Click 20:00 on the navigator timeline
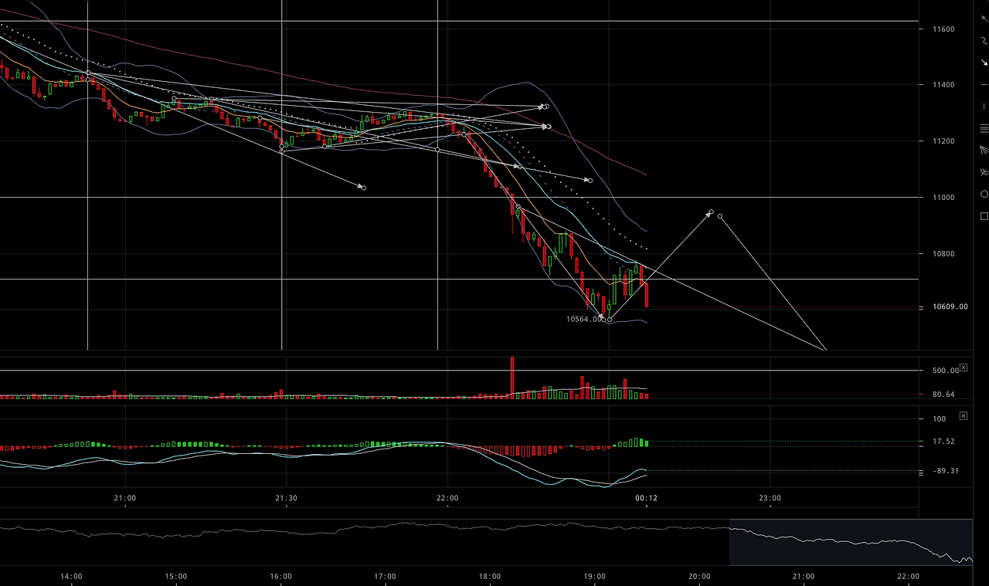 (x=699, y=576)
